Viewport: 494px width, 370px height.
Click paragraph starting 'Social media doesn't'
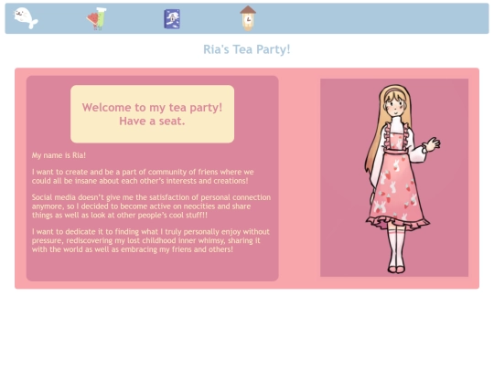[x=151, y=206]
